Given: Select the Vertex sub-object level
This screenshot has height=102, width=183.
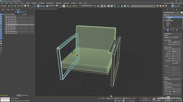Looking at the screenshot, I should point(168,22).
